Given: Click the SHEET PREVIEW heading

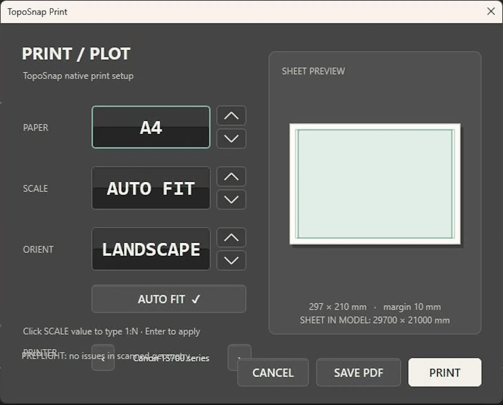Looking at the screenshot, I should (313, 71).
